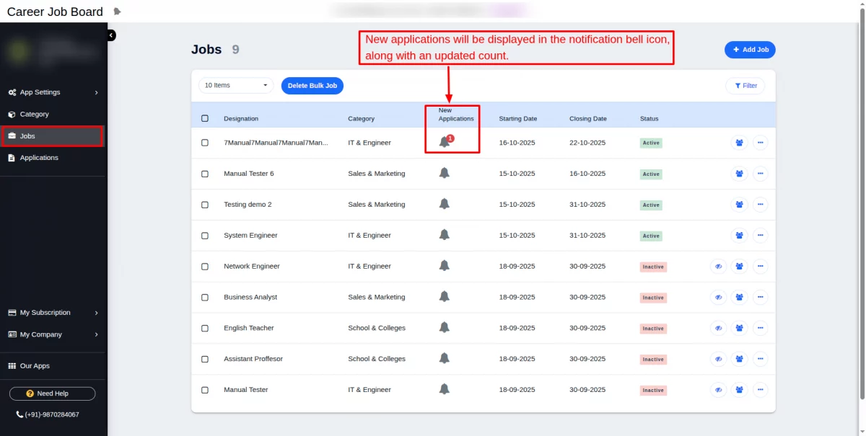Select checkbox for Assistant Proffesor
Viewport: 866px width, 436px height.
click(x=205, y=359)
